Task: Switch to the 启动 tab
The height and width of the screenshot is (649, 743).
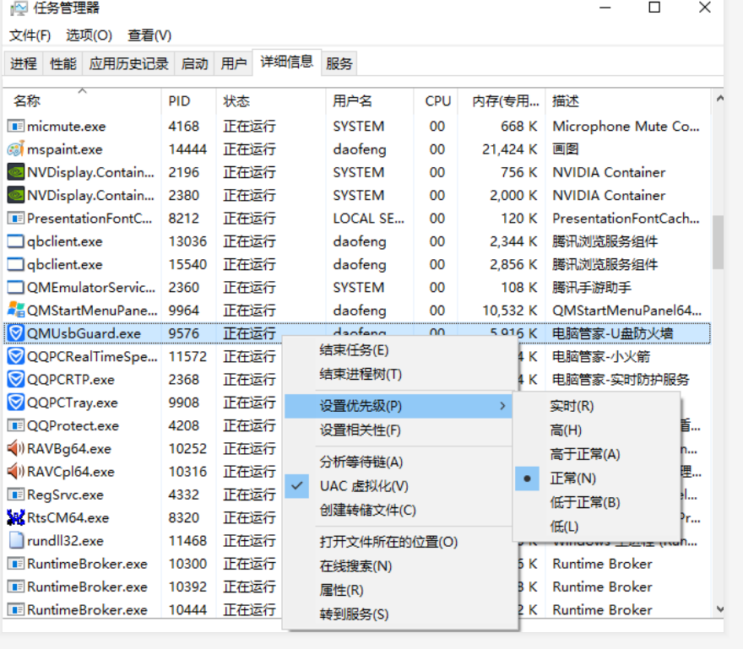Action: tap(195, 63)
